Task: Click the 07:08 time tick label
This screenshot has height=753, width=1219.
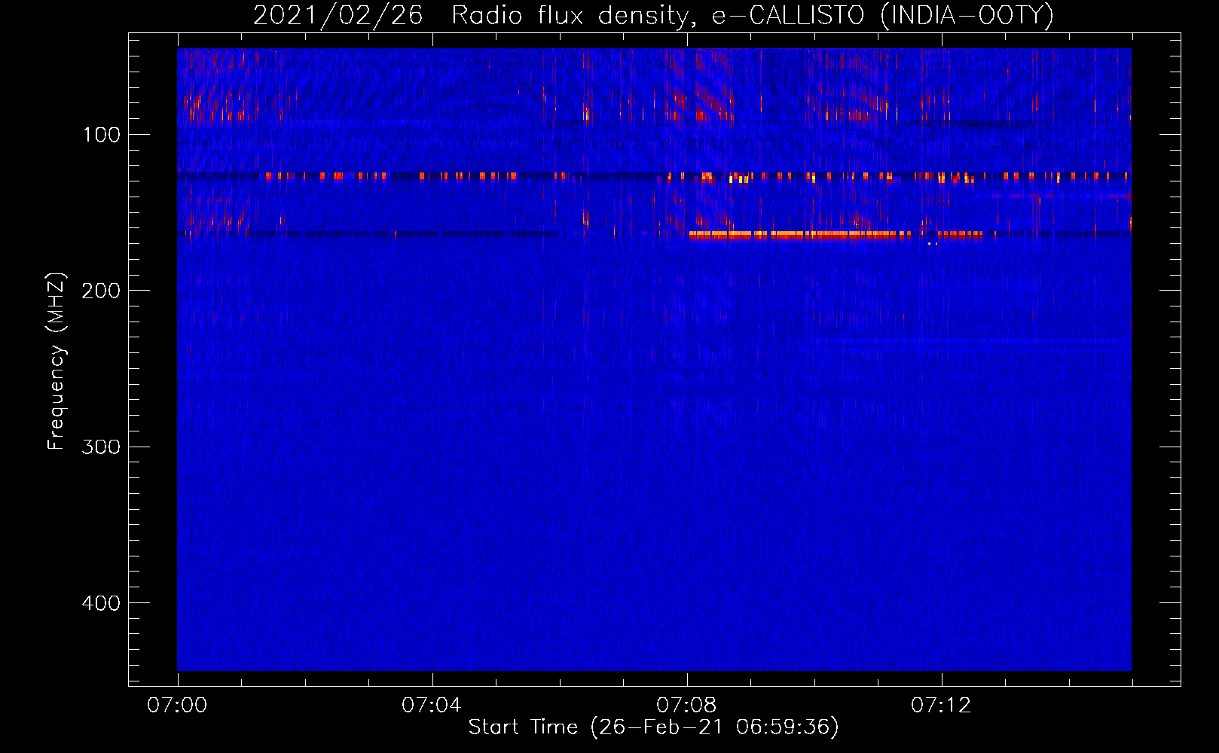Action: [x=686, y=706]
